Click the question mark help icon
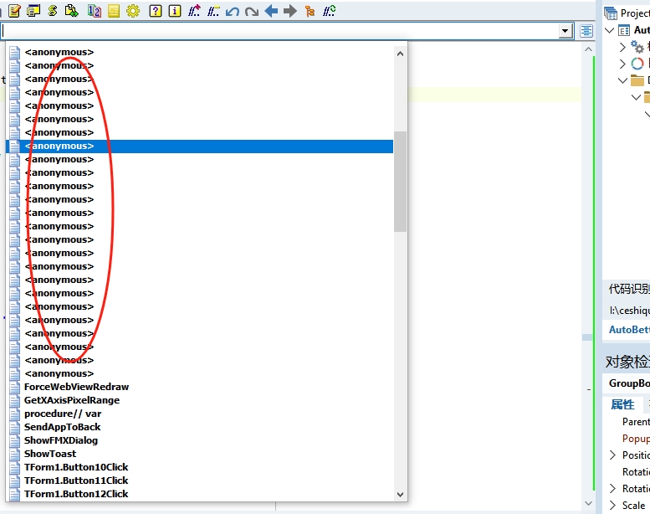650x514 pixels. pyautogui.click(x=156, y=11)
